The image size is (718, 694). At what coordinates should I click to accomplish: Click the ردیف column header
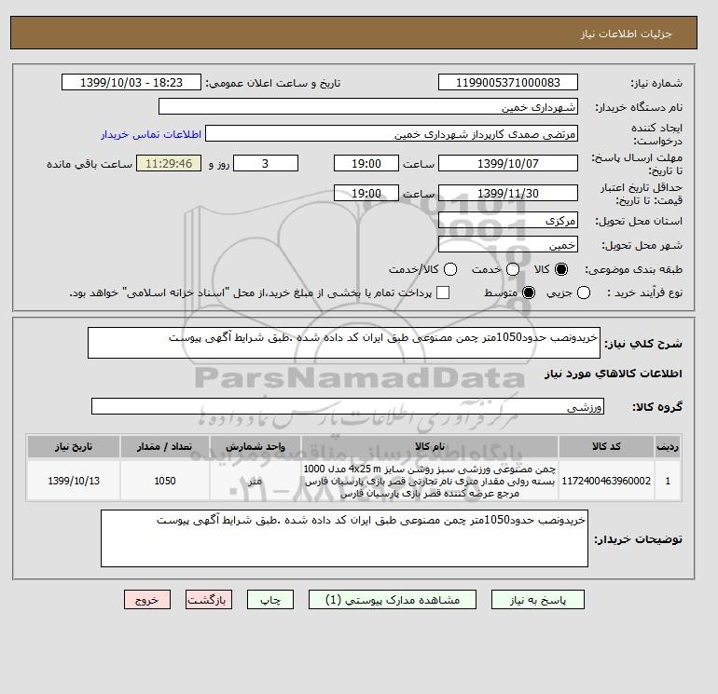point(668,446)
